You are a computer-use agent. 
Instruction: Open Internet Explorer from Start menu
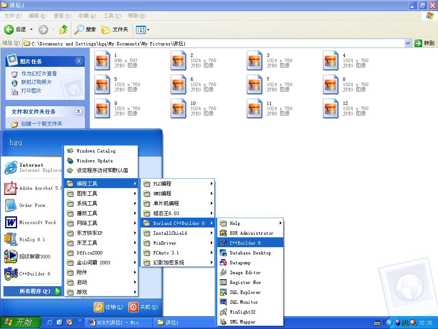click(x=33, y=167)
